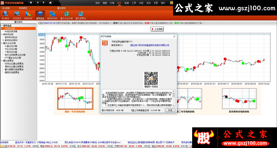
Task: Click 沪深 index quote in status bar
Action: (x=132, y=146)
